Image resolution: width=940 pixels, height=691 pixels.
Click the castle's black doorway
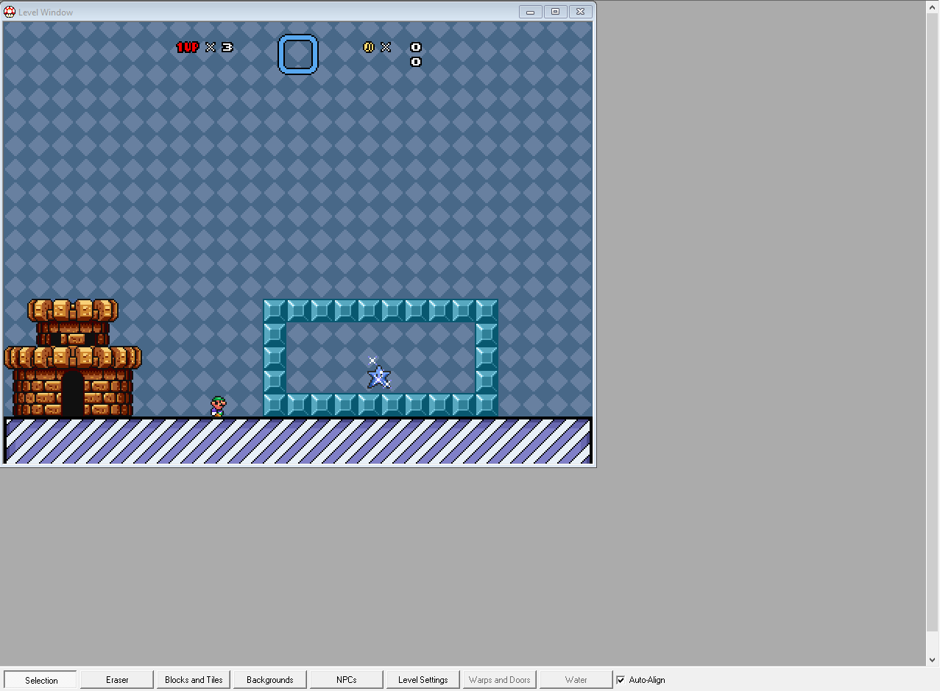pyautogui.click(x=73, y=394)
